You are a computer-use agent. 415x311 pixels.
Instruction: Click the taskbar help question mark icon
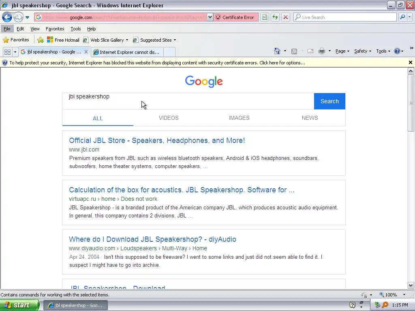pos(352,305)
